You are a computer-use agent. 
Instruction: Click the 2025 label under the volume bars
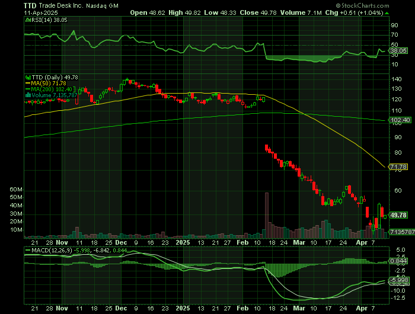[183, 242]
